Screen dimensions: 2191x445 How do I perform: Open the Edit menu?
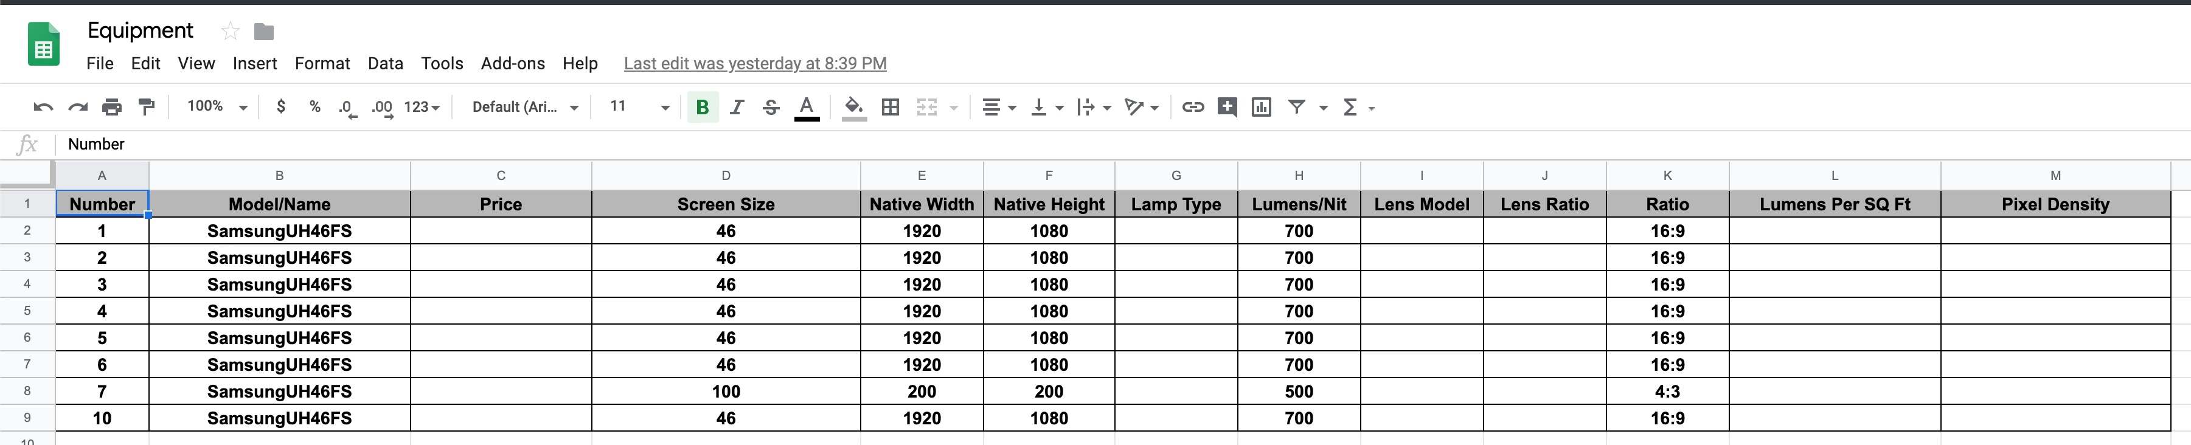pos(145,64)
